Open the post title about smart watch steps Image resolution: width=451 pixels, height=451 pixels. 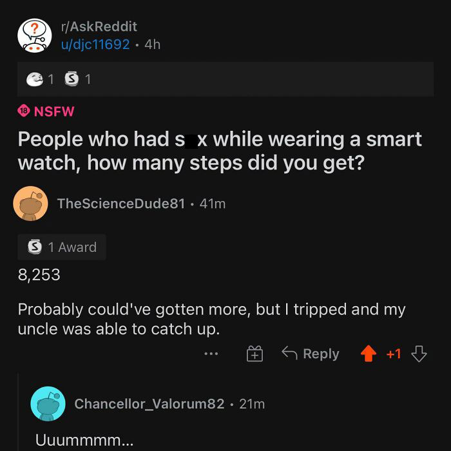tap(220, 151)
